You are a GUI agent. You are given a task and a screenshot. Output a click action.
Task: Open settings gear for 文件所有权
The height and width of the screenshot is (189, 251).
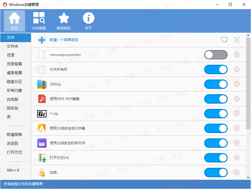(x=237, y=69)
